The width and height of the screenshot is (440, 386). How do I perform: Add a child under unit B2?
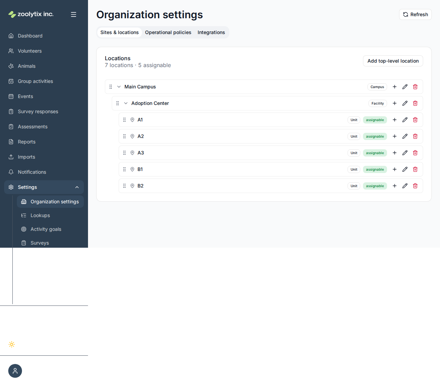pyautogui.click(x=395, y=186)
